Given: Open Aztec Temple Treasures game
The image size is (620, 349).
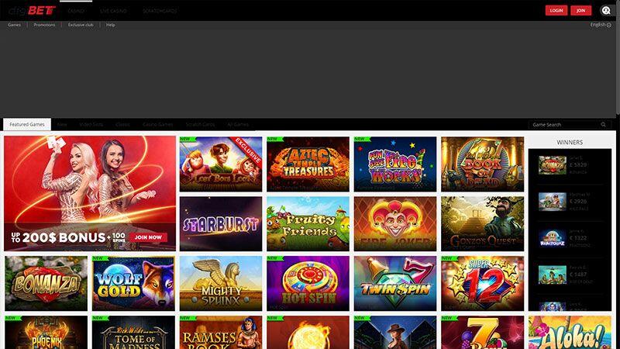Looking at the screenshot, I should pyautogui.click(x=308, y=164).
